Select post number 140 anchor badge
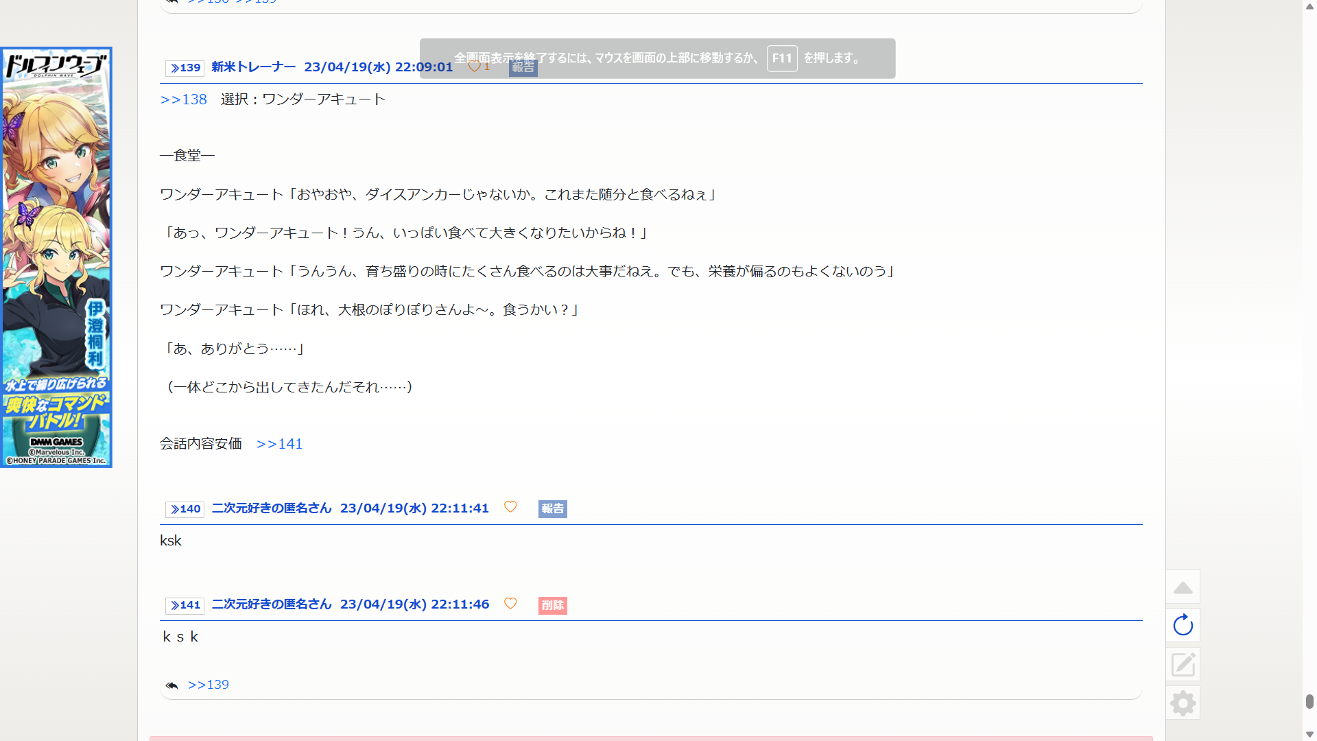Screen dimensions: 1317x741 click(x=185, y=509)
